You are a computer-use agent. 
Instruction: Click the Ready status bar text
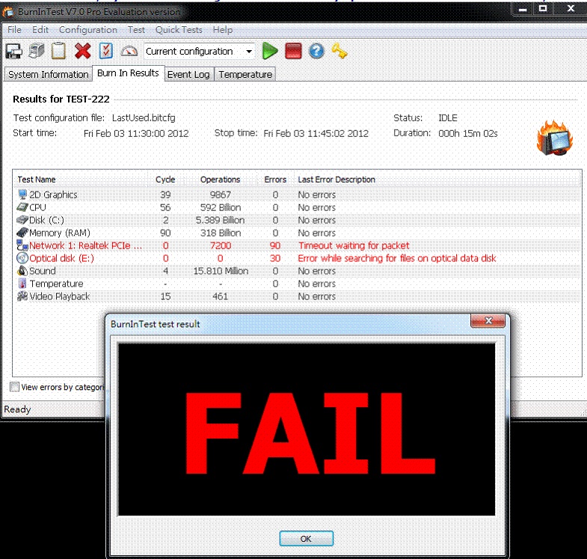[17, 409]
